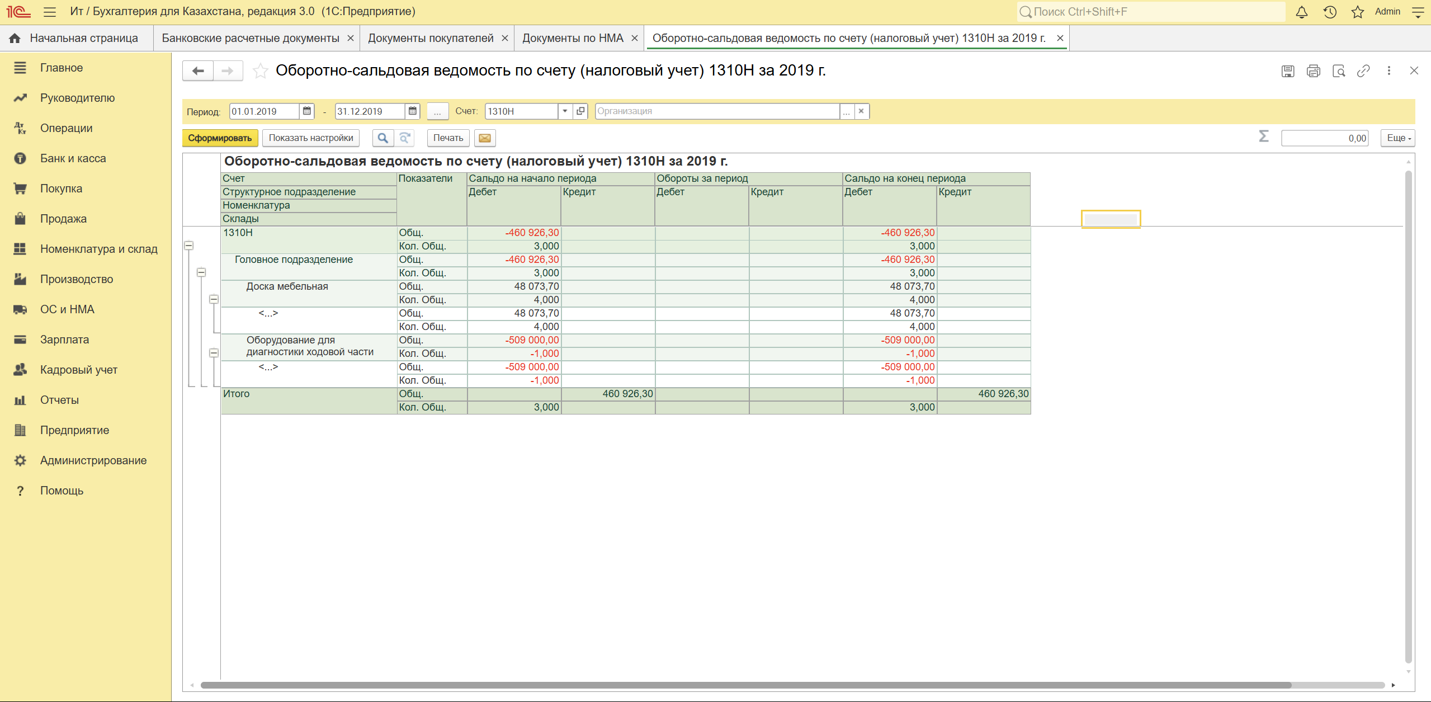Click the global search field
The image size is (1431, 702).
[x=1151, y=12]
